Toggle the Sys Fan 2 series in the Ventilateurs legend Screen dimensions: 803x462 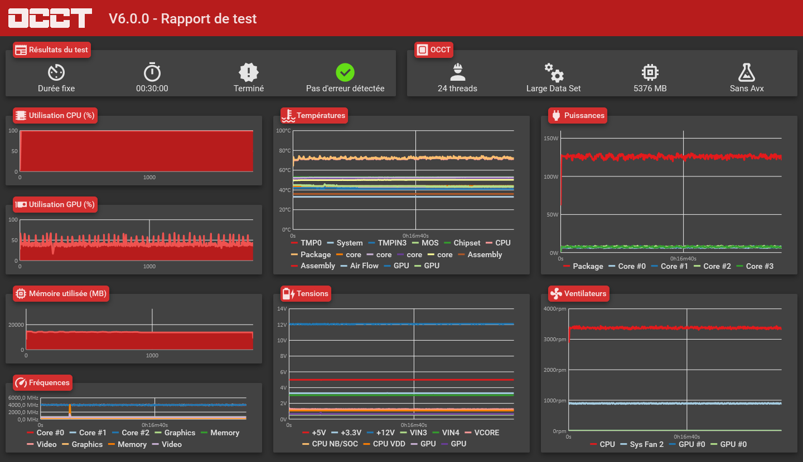(641, 444)
